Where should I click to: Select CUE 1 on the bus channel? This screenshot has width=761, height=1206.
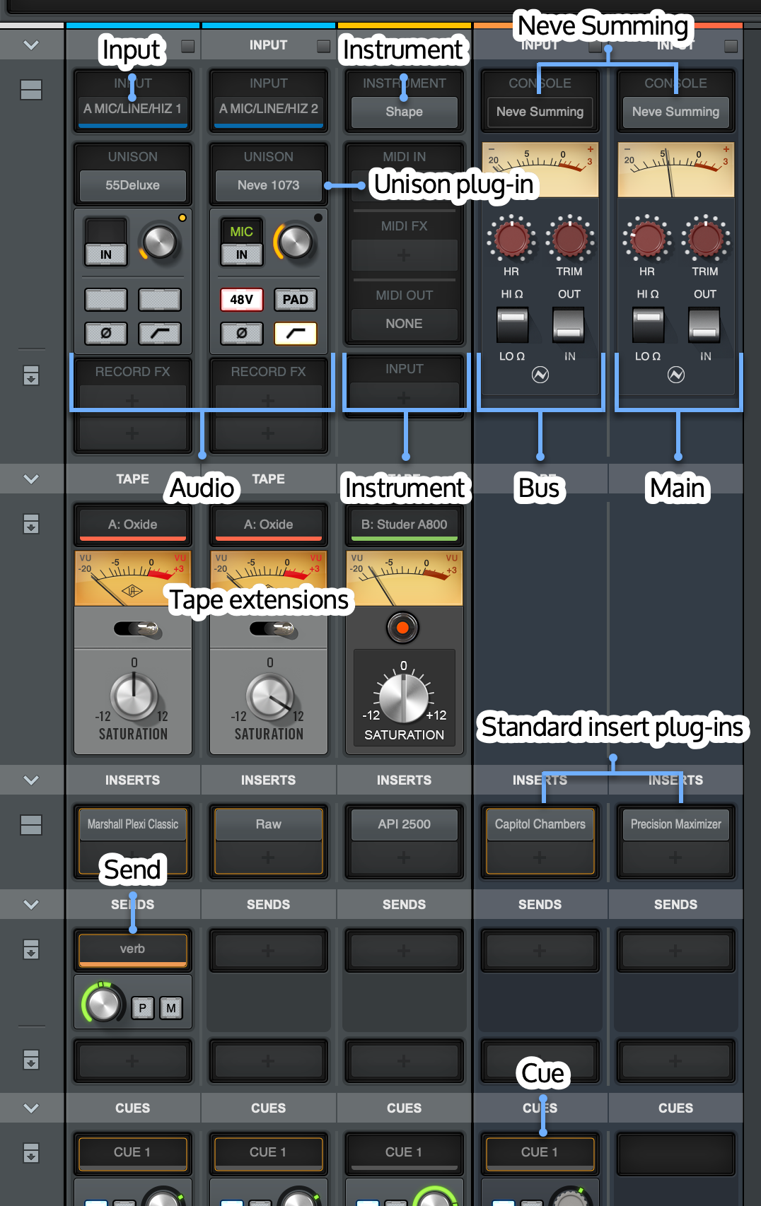[540, 1152]
